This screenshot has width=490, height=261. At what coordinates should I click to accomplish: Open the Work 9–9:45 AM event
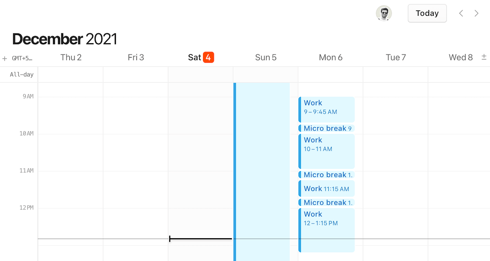point(327,109)
